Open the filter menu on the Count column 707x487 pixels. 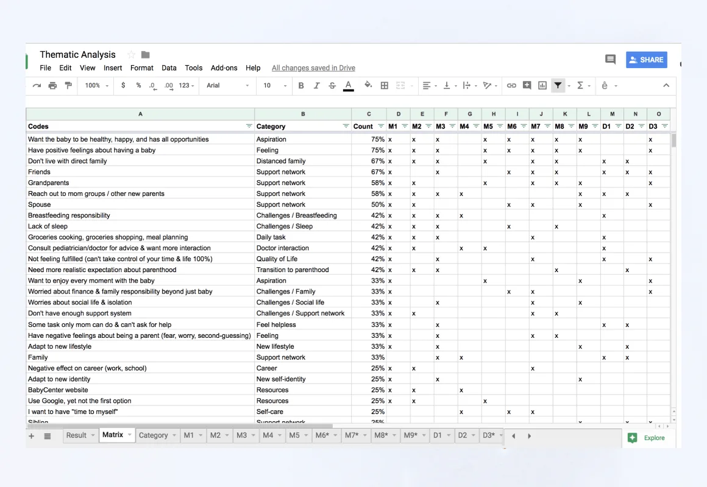tap(382, 126)
